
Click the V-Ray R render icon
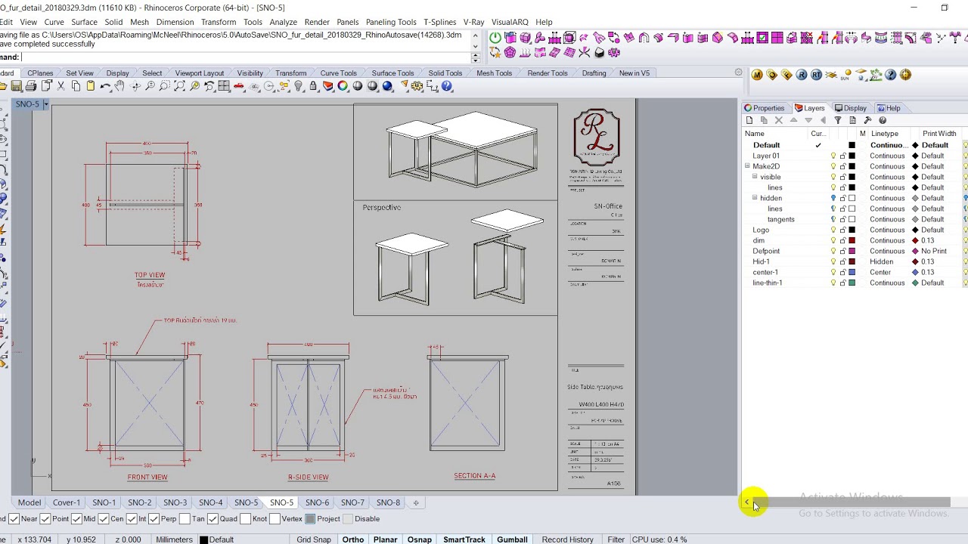point(802,75)
